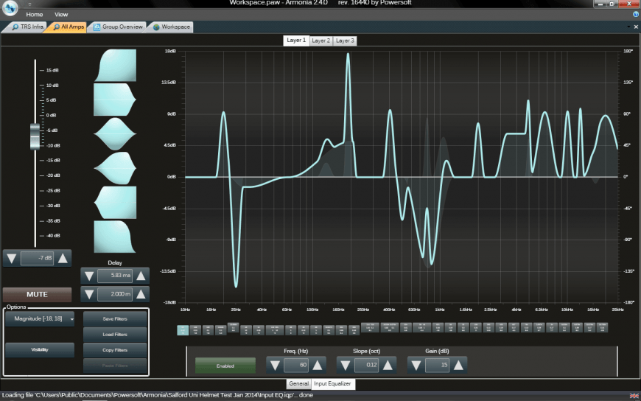Click the 5.83 ms delay field
Screen dimensions: 641x401
pyautogui.click(x=115, y=276)
